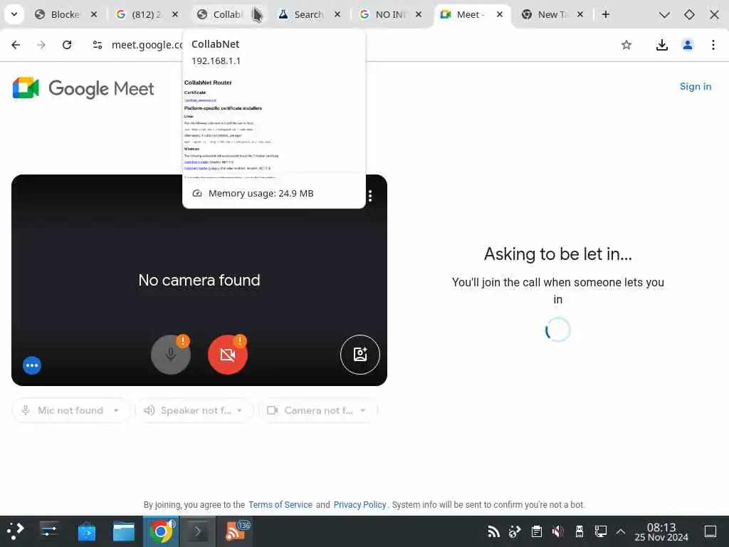The width and height of the screenshot is (729, 547).
Task: Toggle the microphone button in preview
Action: click(x=171, y=355)
